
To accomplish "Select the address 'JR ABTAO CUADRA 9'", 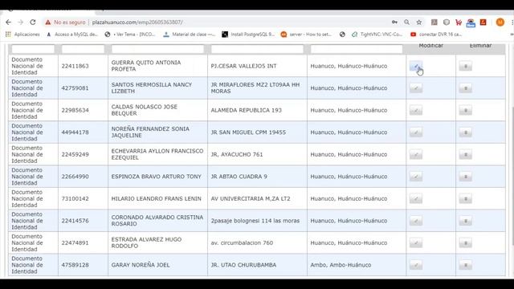I will [x=239, y=177].
